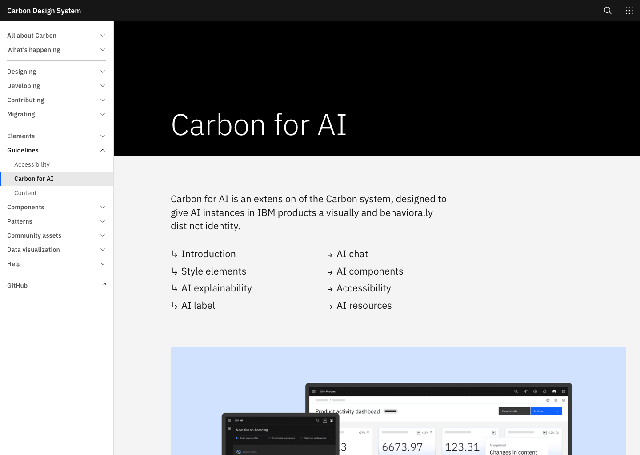The image size is (640, 455).
Task: Collapse the Guidelines section
Action: 103,150
